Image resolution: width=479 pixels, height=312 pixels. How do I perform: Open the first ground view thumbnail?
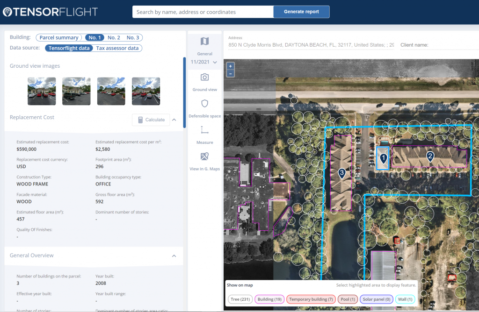42,91
